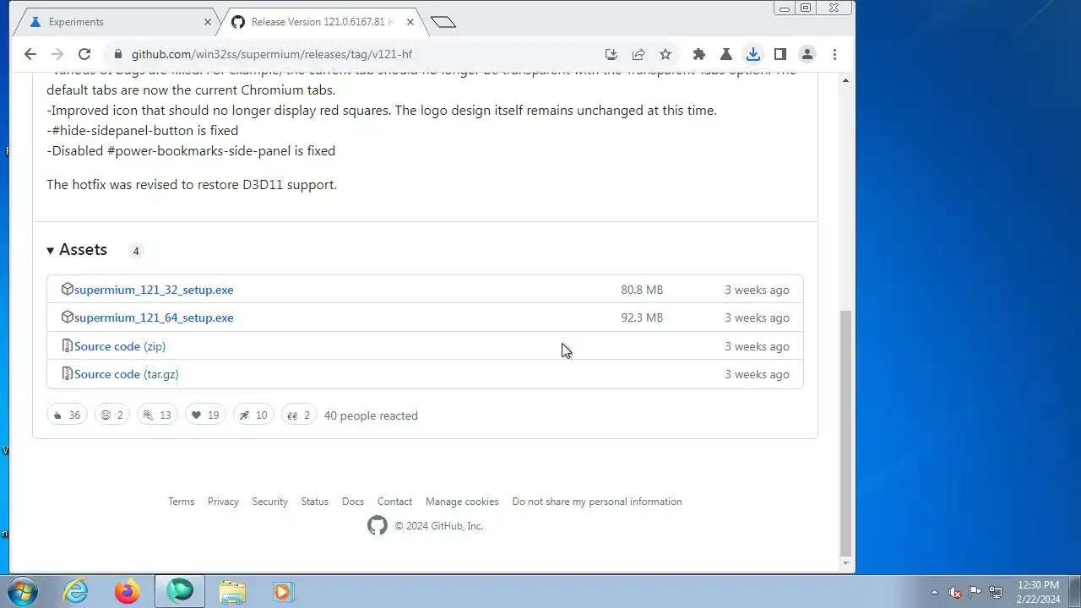Click the '40 people reacted' text
1081x608 pixels.
point(371,415)
